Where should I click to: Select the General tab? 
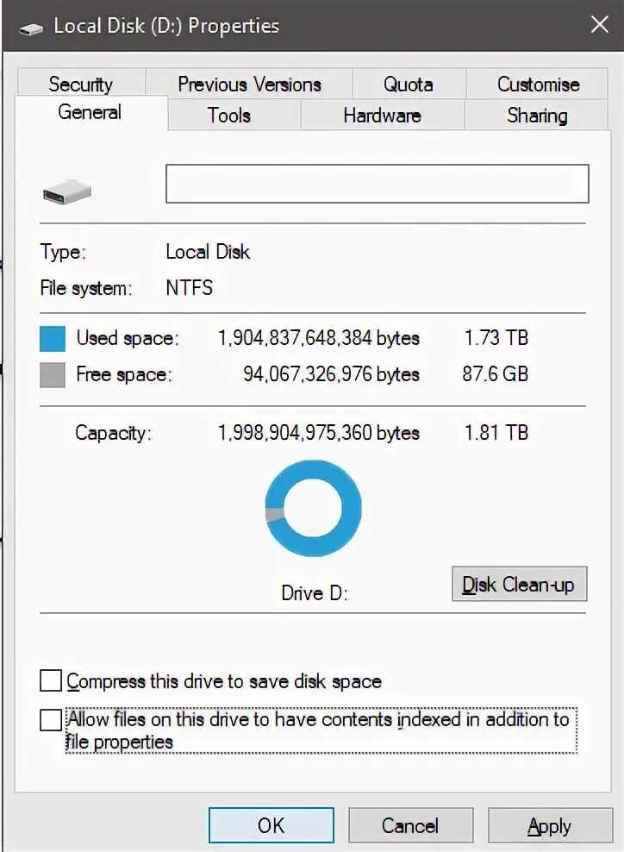[x=90, y=112]
